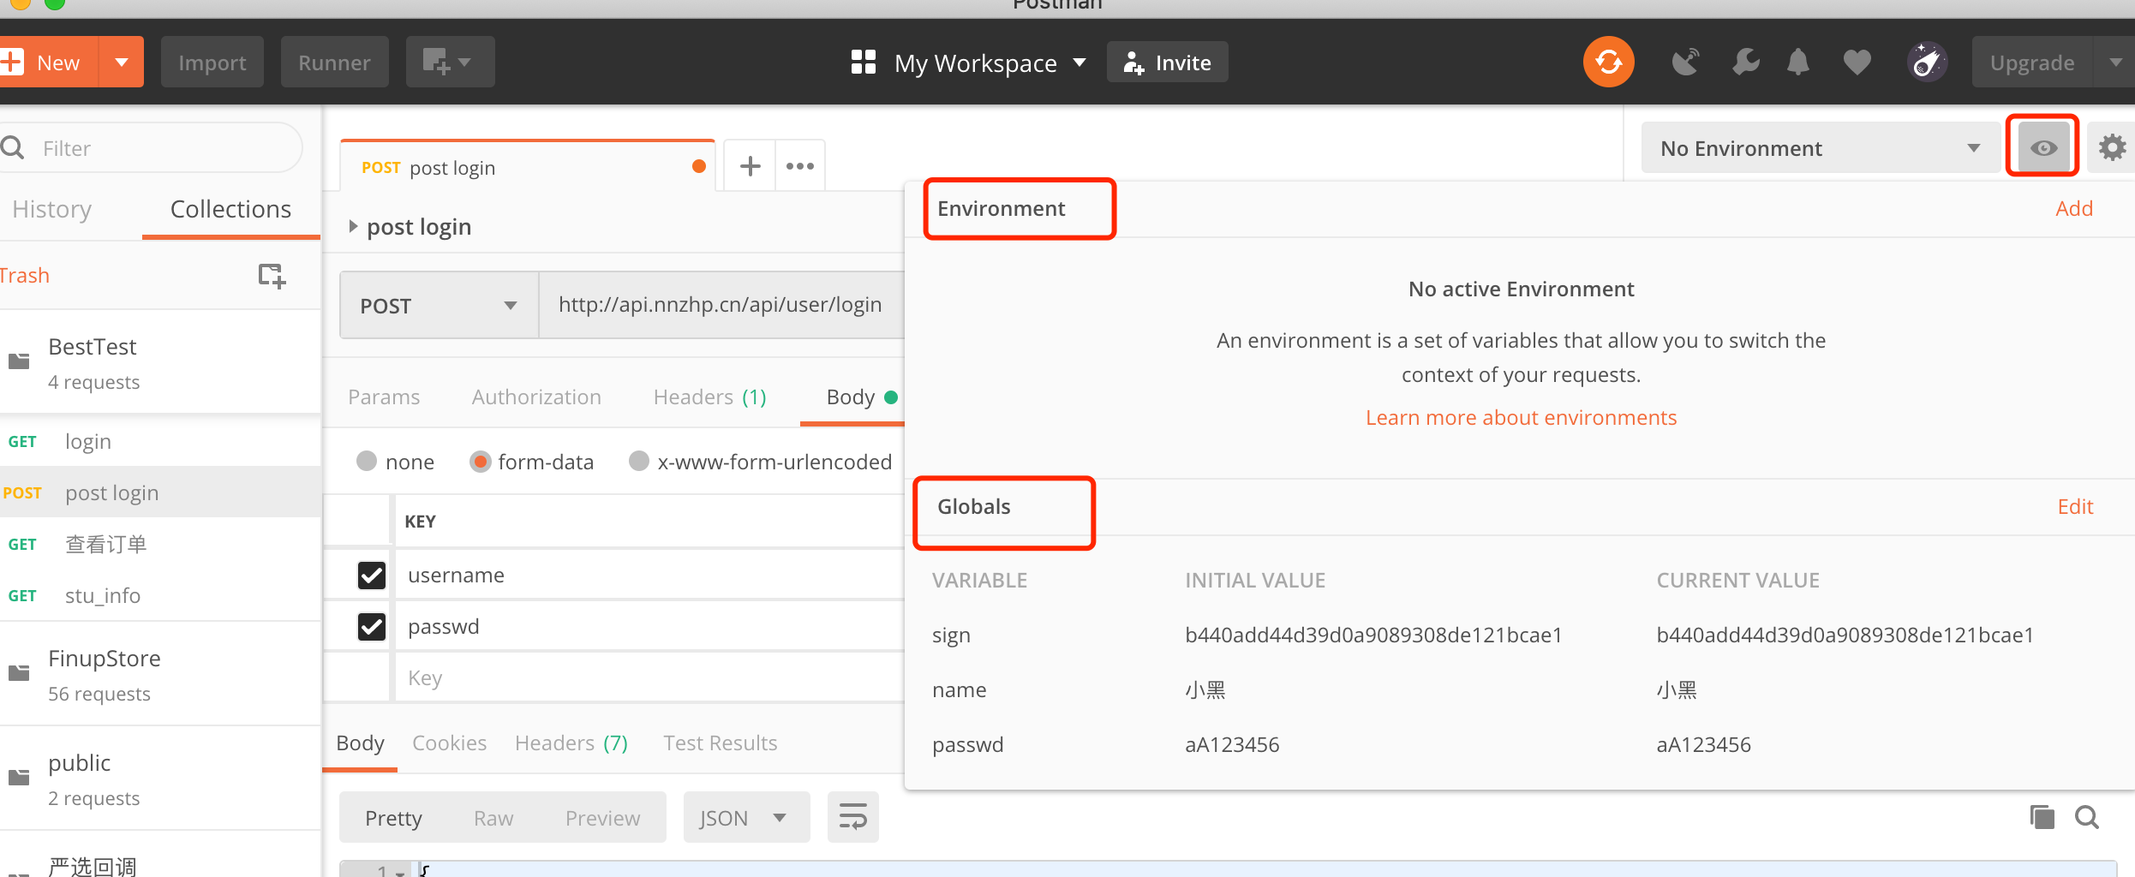The width and height of the screenshot is (2135, 877).
Task: Click Edit next to Globals
Action: 2075,506
